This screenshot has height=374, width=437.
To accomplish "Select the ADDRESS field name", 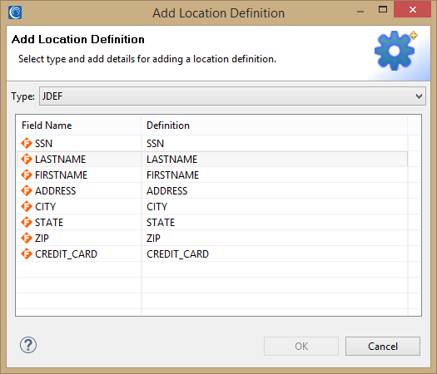I will pos(56,191).
